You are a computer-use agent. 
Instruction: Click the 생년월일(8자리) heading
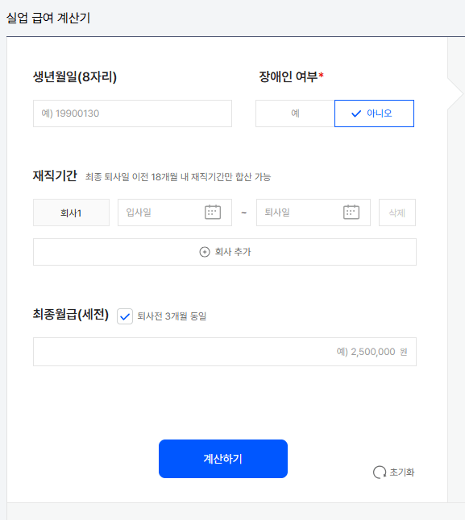pos(75,77)
